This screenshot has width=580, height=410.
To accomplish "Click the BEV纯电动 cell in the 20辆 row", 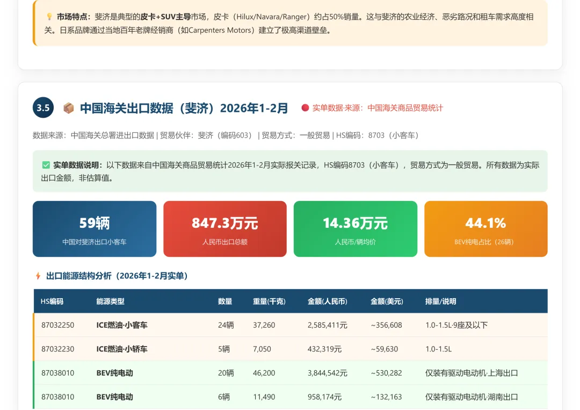I will pos(115,373).
